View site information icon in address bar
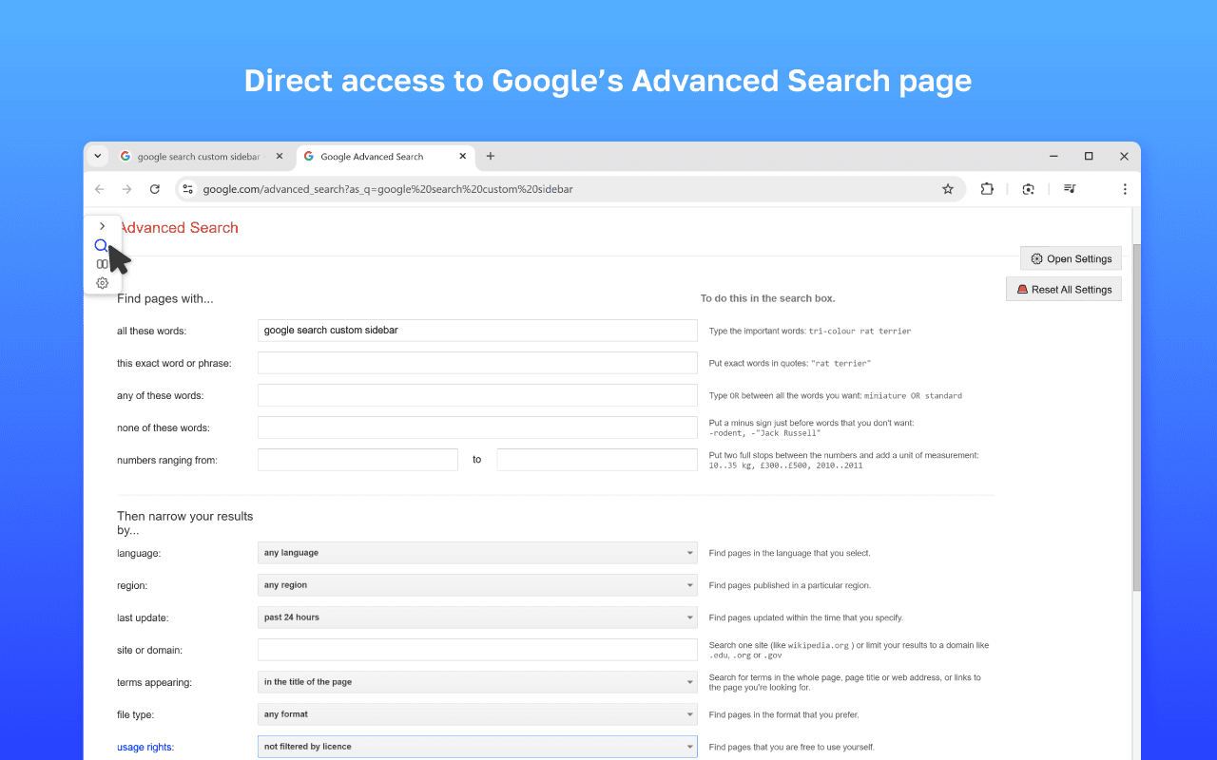 click(188, 189)
